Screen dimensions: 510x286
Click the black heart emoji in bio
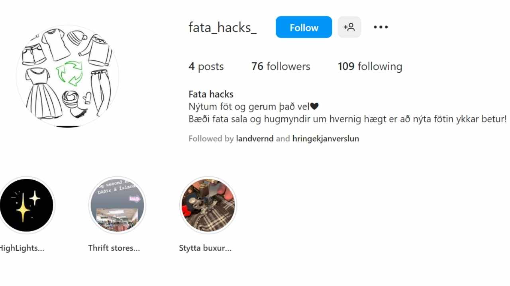314,106
